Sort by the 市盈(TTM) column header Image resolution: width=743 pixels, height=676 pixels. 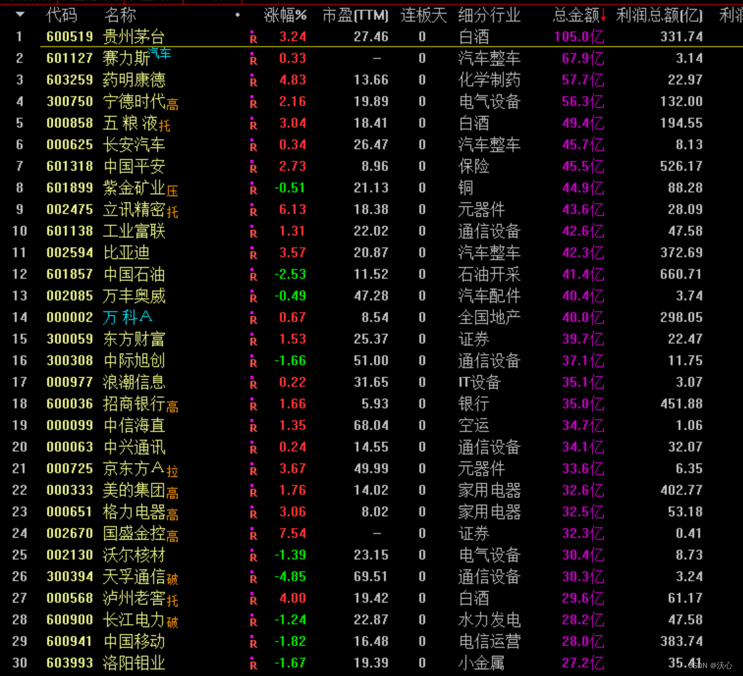(355, 16)
